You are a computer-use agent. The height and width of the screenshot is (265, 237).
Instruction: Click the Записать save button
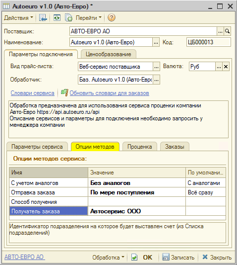(178, 258)
